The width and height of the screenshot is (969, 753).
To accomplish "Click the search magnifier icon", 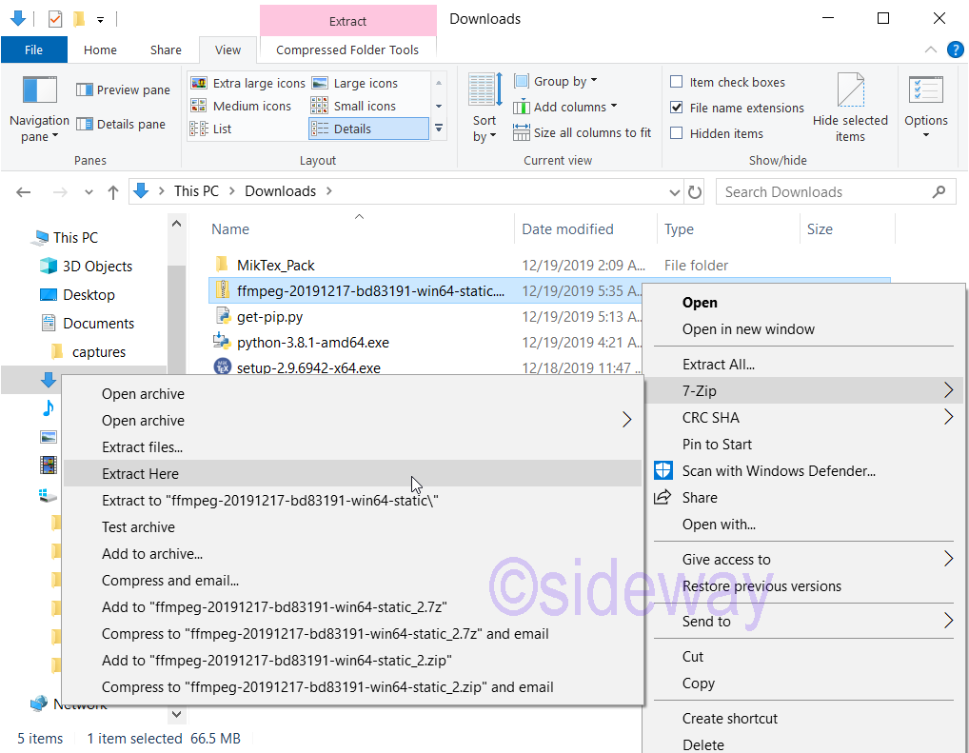I will point(939,192).
